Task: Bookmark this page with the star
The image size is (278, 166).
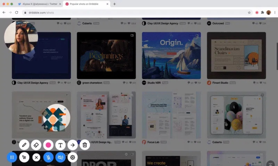Action: [249, 12]
